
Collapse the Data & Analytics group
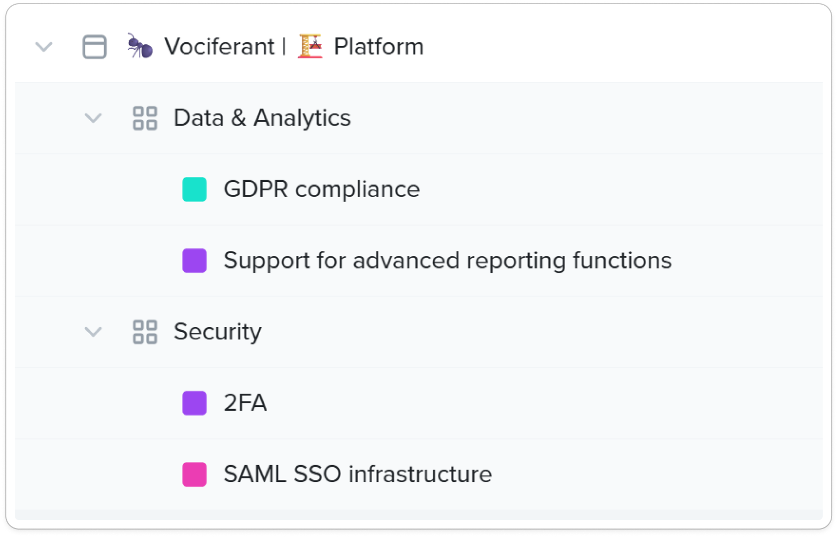pos(93,118)
